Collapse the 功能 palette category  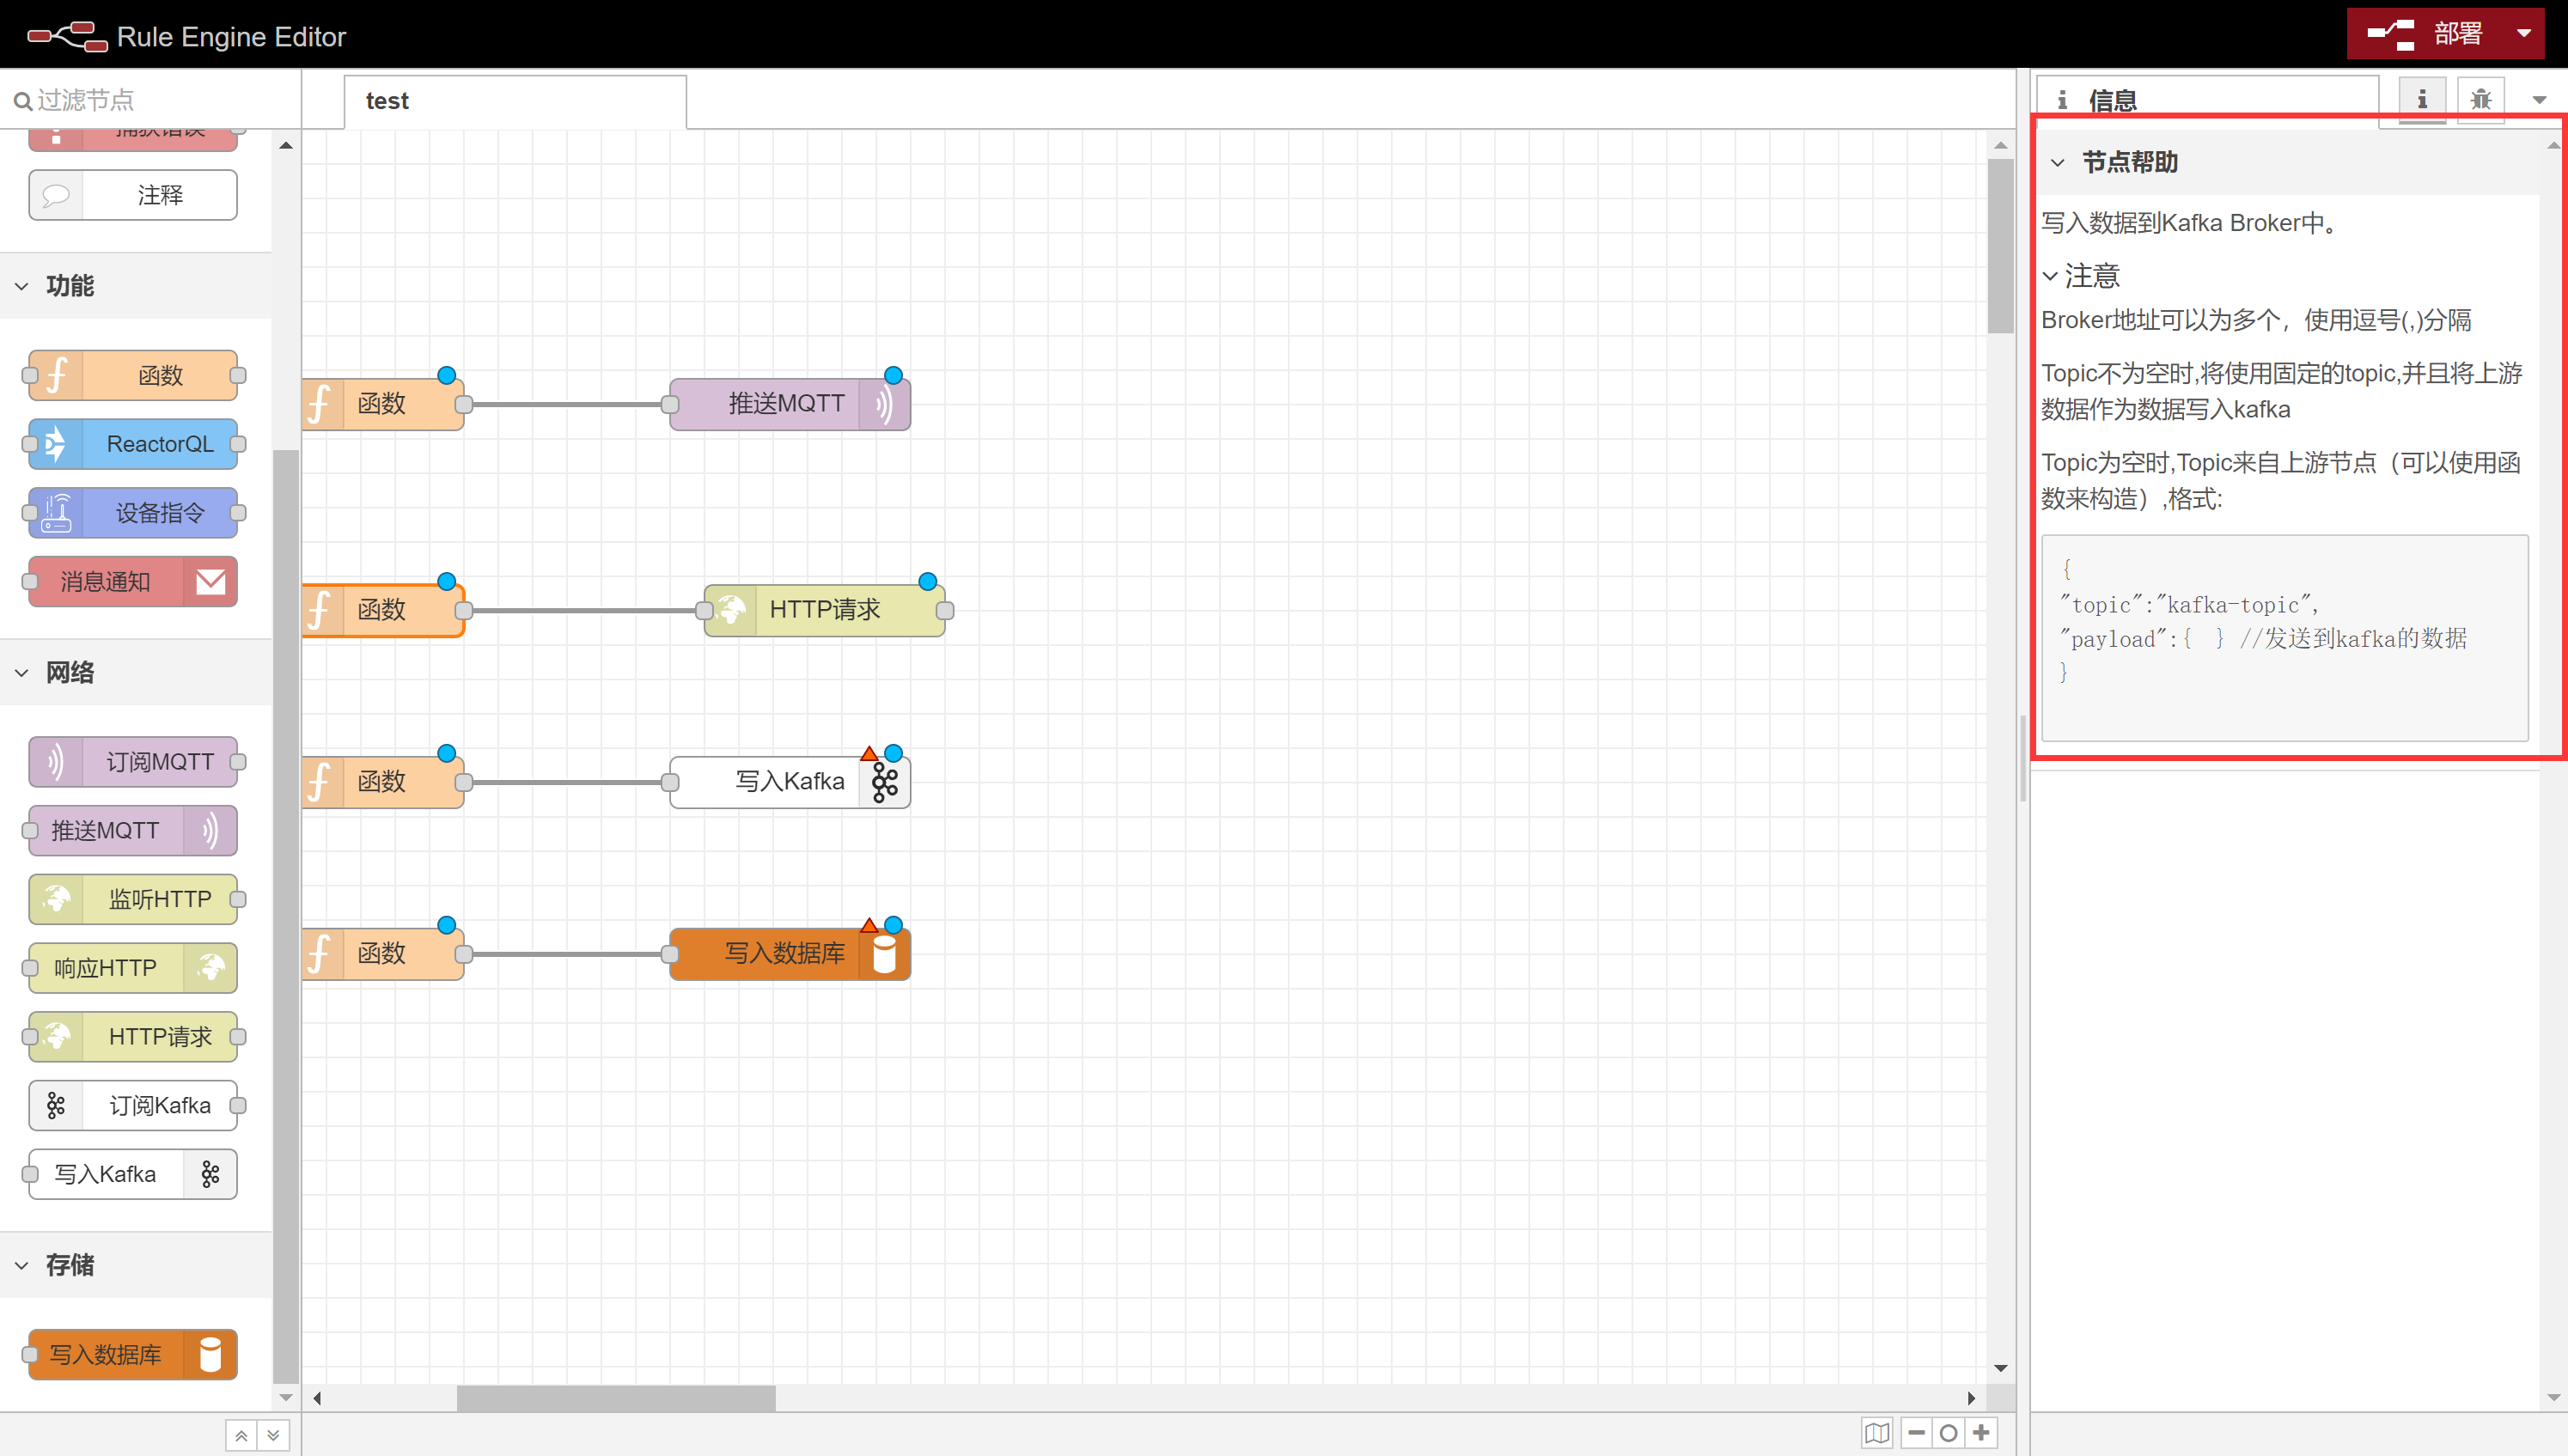pyautogui.click(x=22, y=286)
